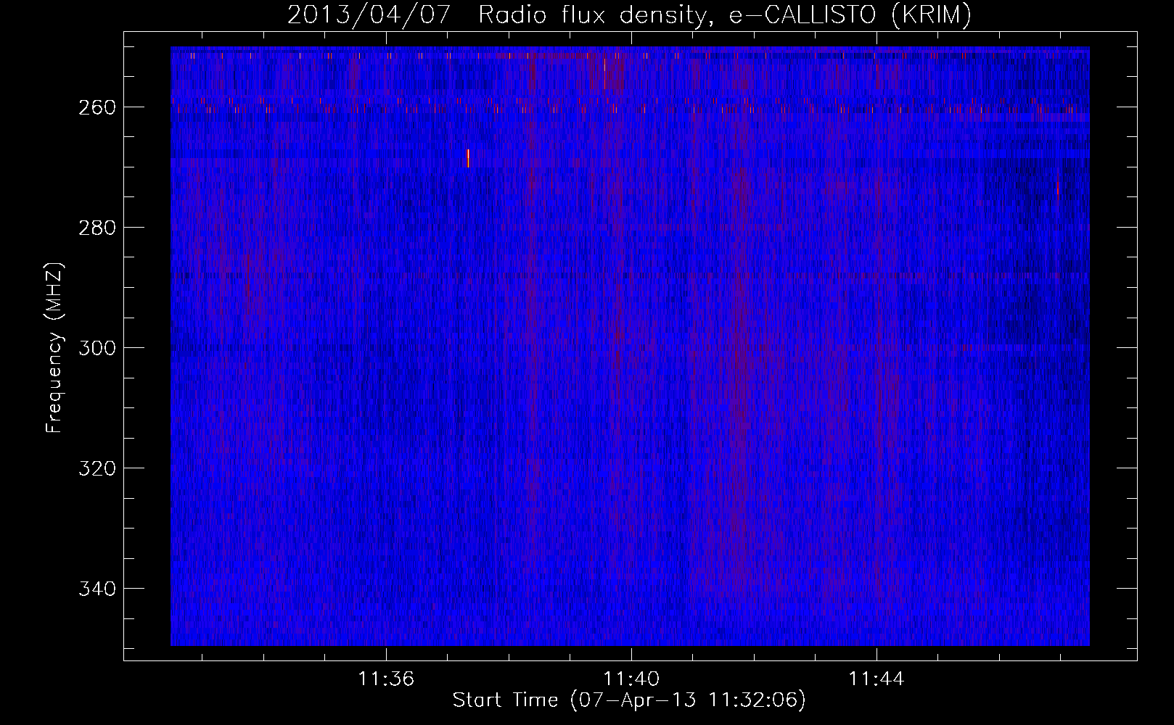This screenshot has height=725, width=1174.
Task: Select the plot title e-CALLISTO (KRIM)
Action: (x=850, y=14)
